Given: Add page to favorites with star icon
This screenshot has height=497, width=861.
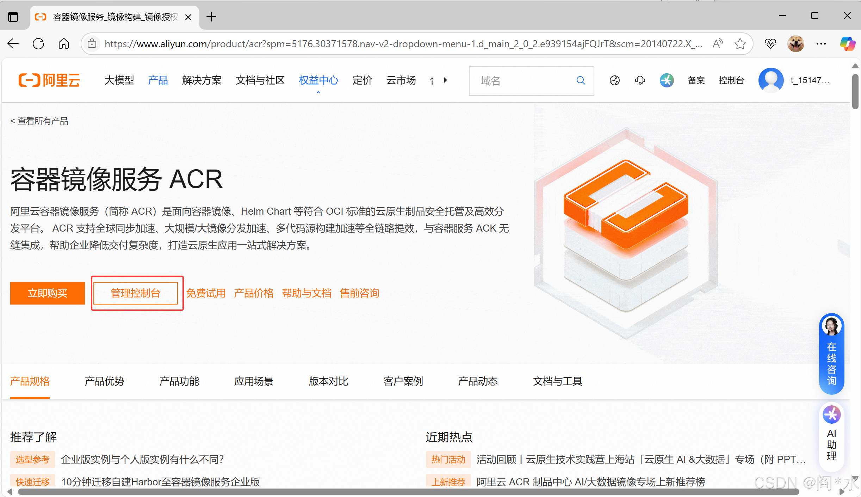Looking at the screenshot, I should click(740, 44).
